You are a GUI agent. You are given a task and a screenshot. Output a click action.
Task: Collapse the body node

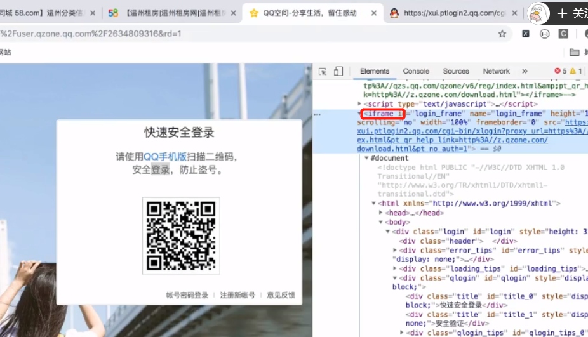point(380,222)
